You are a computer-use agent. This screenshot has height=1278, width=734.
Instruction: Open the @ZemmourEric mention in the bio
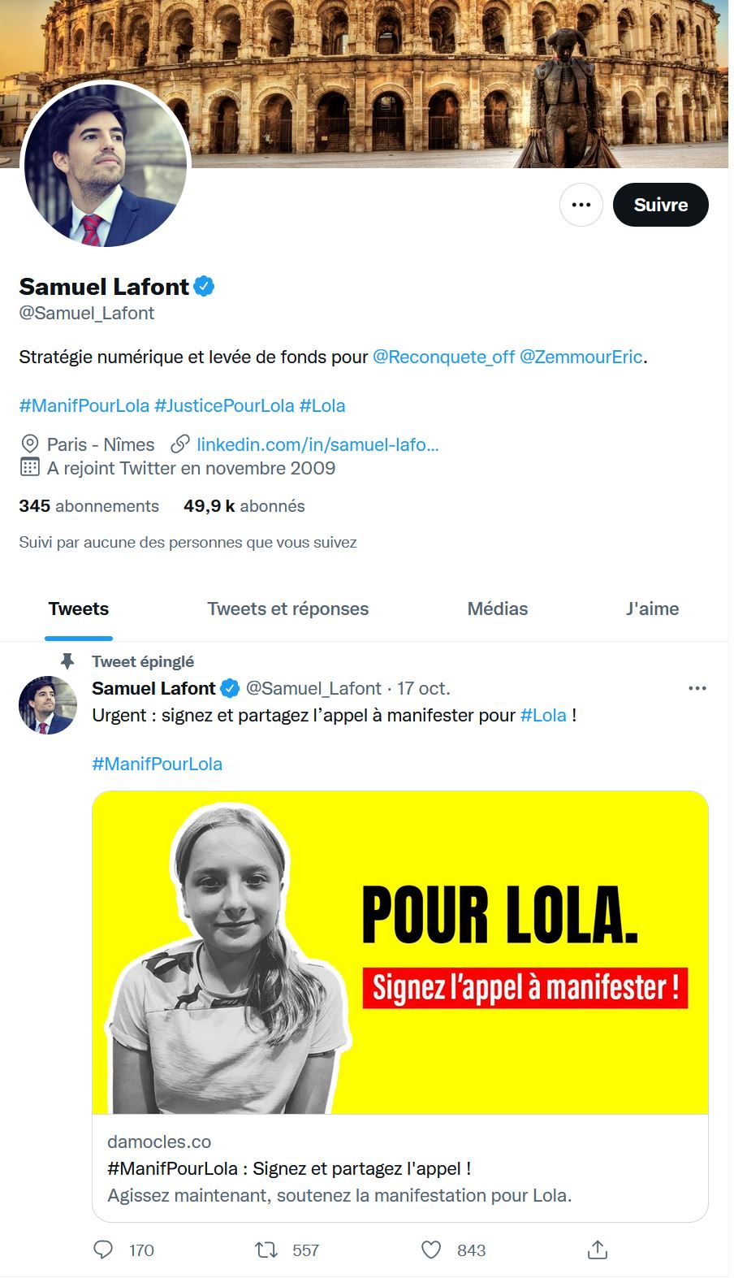[x=581, y=357]
